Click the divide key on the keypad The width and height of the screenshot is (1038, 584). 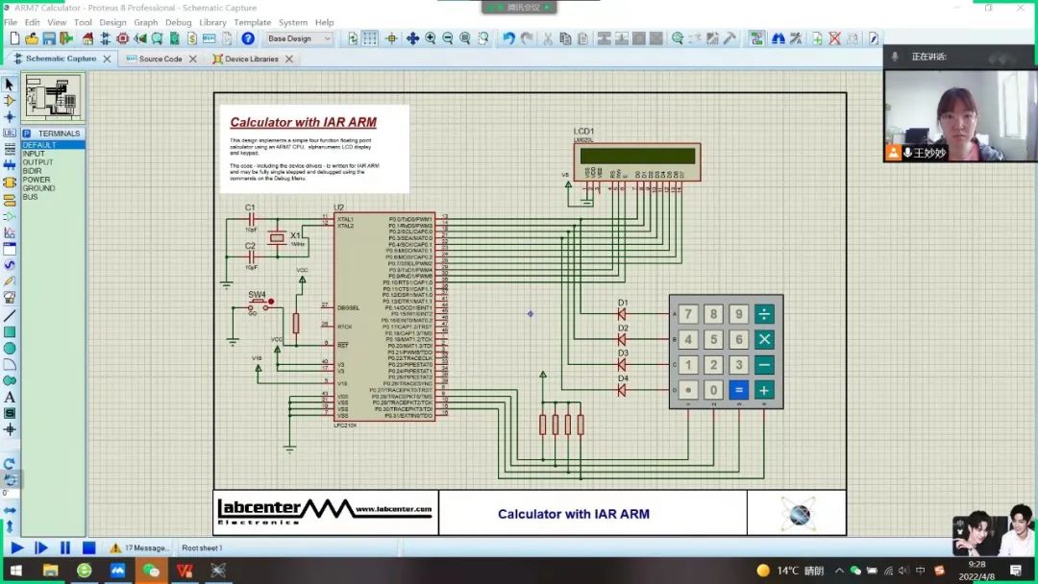[x=764, y=314]
